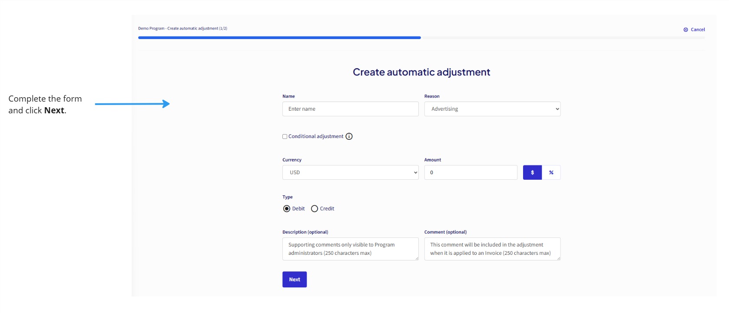Click the 'Comment (optional)' label
Viewport: 729px width, 313px height.
445,232
